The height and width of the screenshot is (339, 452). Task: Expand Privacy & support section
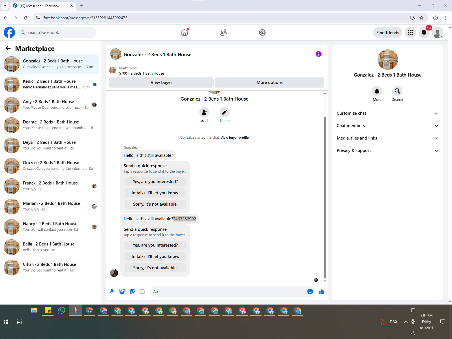pyautogui.click(x=387, y=151)
